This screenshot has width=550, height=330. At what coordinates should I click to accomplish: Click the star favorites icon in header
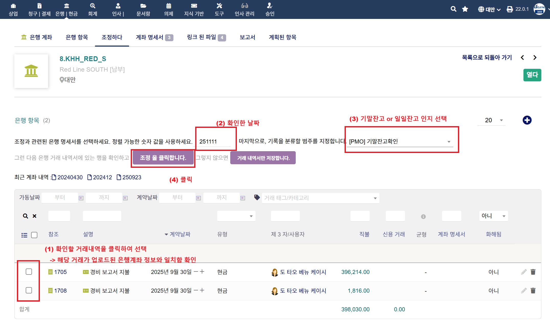[465, 9]
